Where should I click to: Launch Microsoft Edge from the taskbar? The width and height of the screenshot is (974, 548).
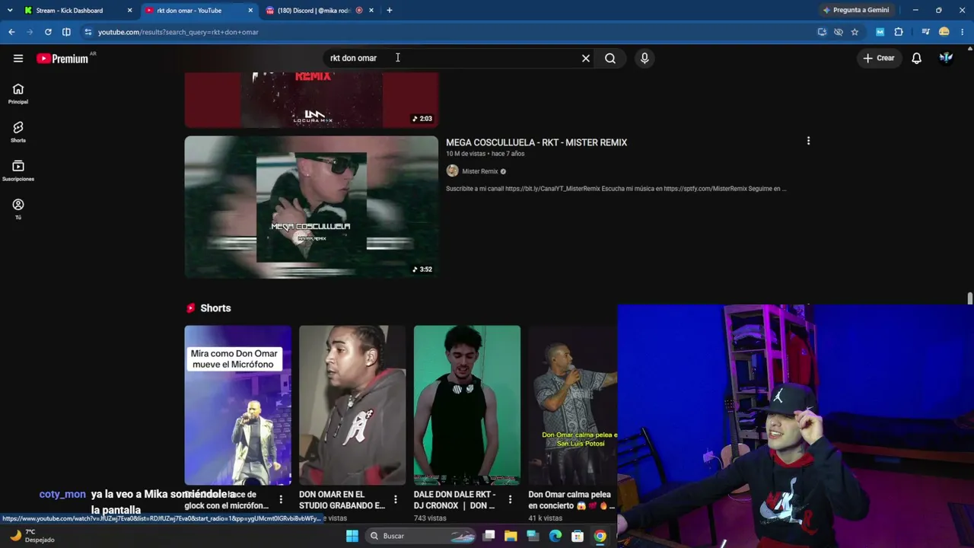click(x=555, y=536)
